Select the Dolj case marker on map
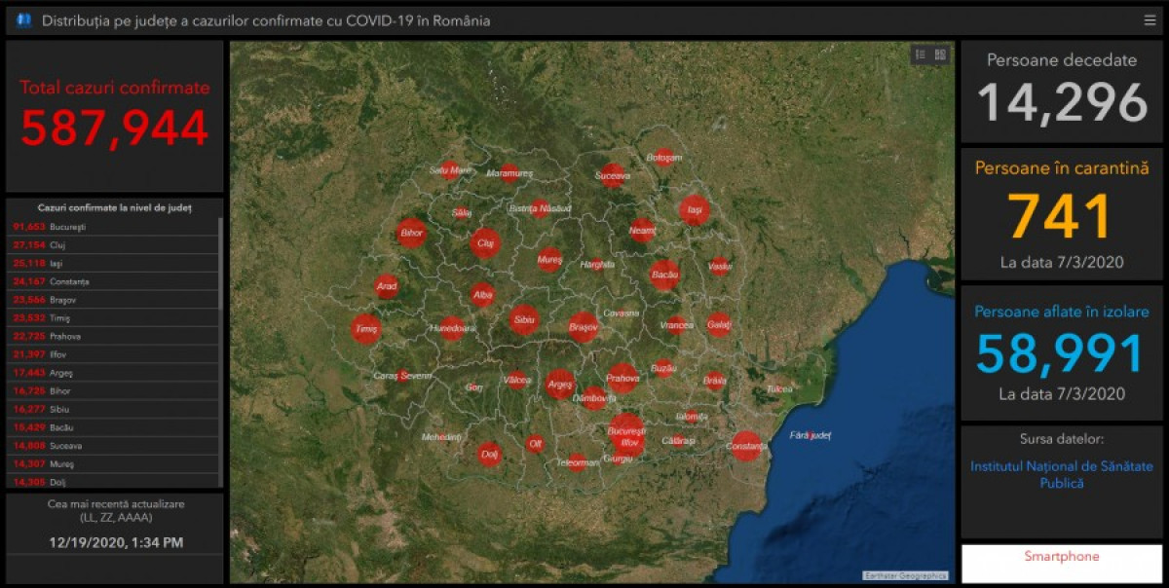The width and height of the screenshot is (1169, 588). pos(489,454)
